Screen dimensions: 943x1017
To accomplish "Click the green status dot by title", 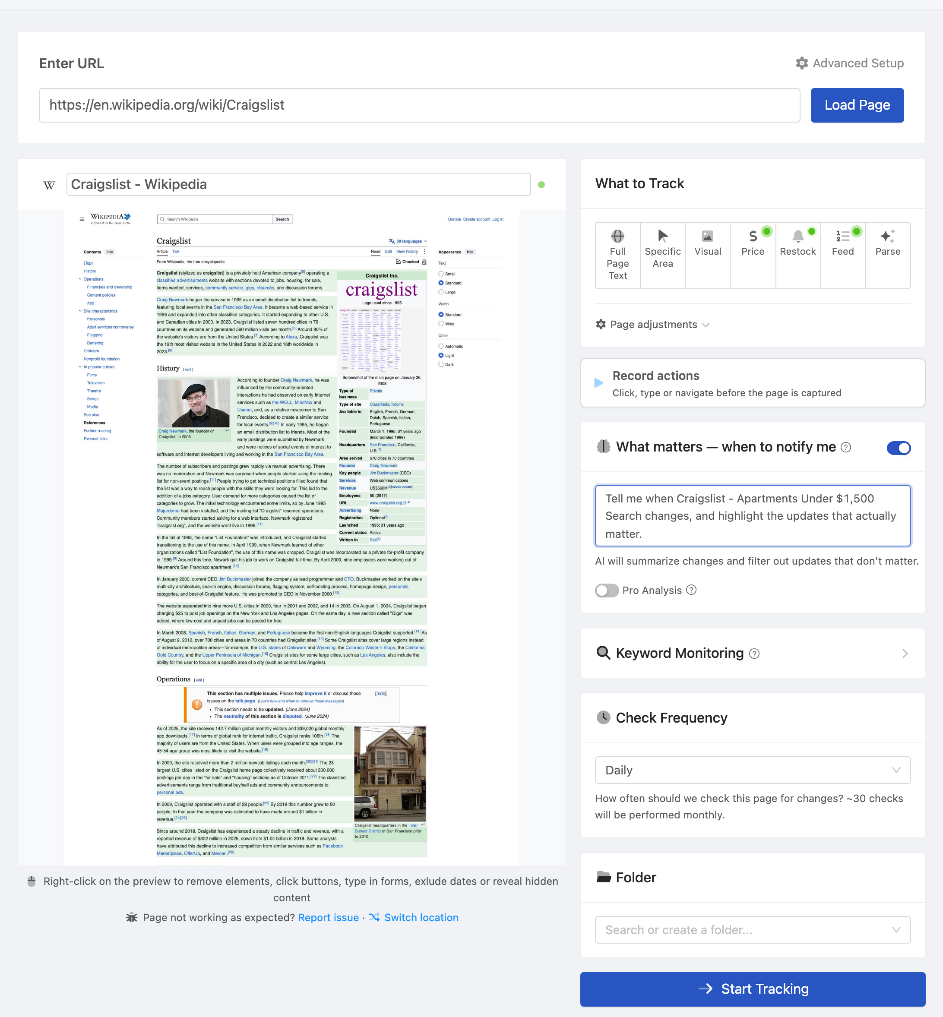I will (x=541, y=185).
